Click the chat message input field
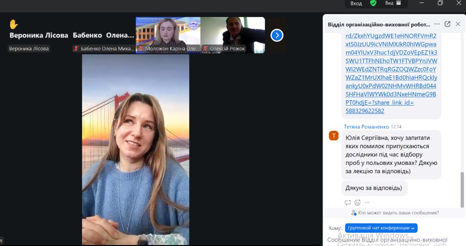The height and width of the screenshot is (246, 466). click(391, 240)
